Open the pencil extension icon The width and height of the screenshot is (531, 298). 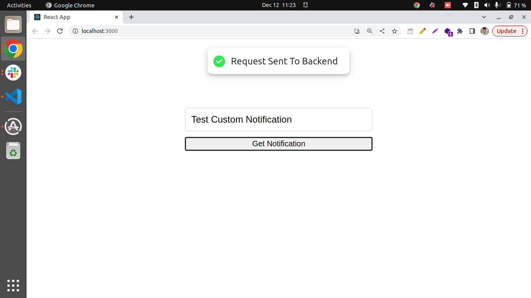click(x=423, y=31)
